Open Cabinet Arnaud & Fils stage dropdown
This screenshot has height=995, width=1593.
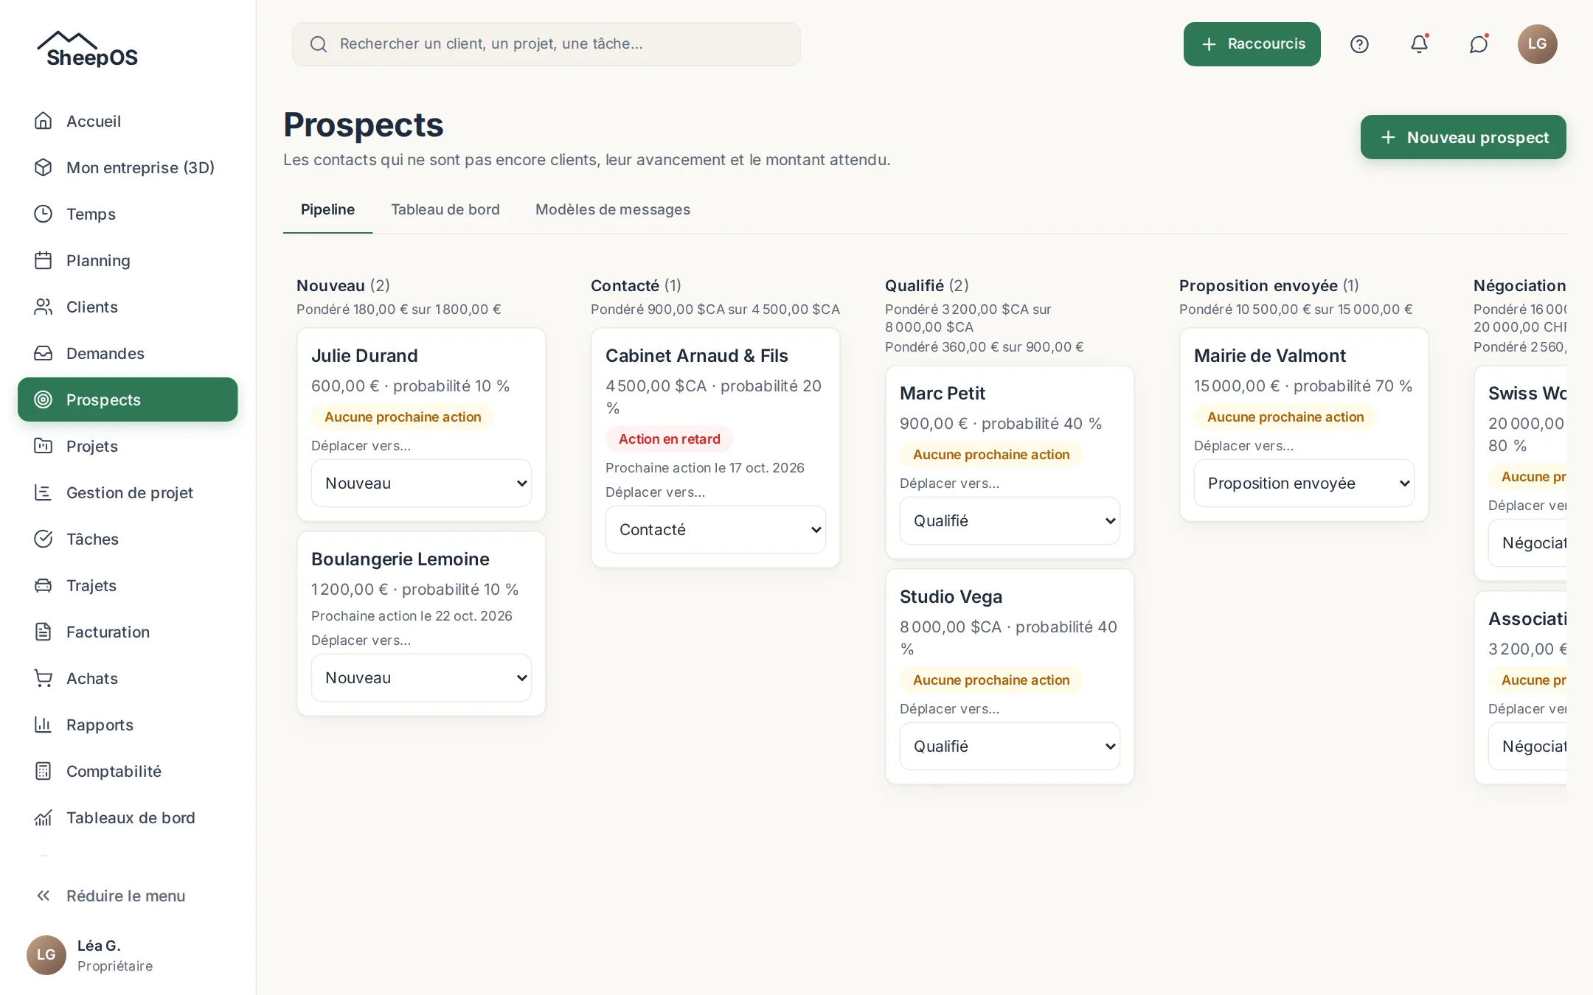715,529
